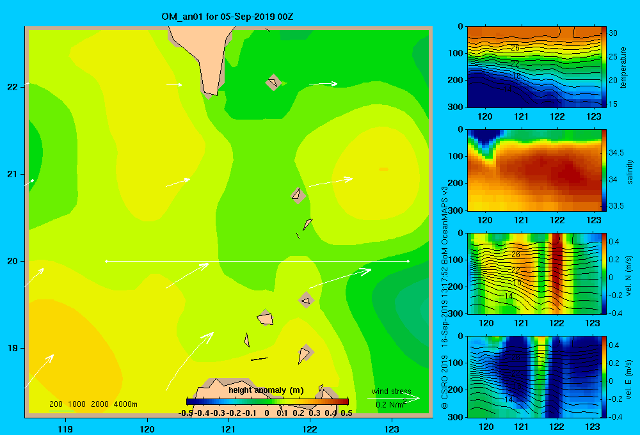This screenshot has width=640, height=435.
Task: Click latitude label '20' on main map axis
Action: (x=12, y=261)
